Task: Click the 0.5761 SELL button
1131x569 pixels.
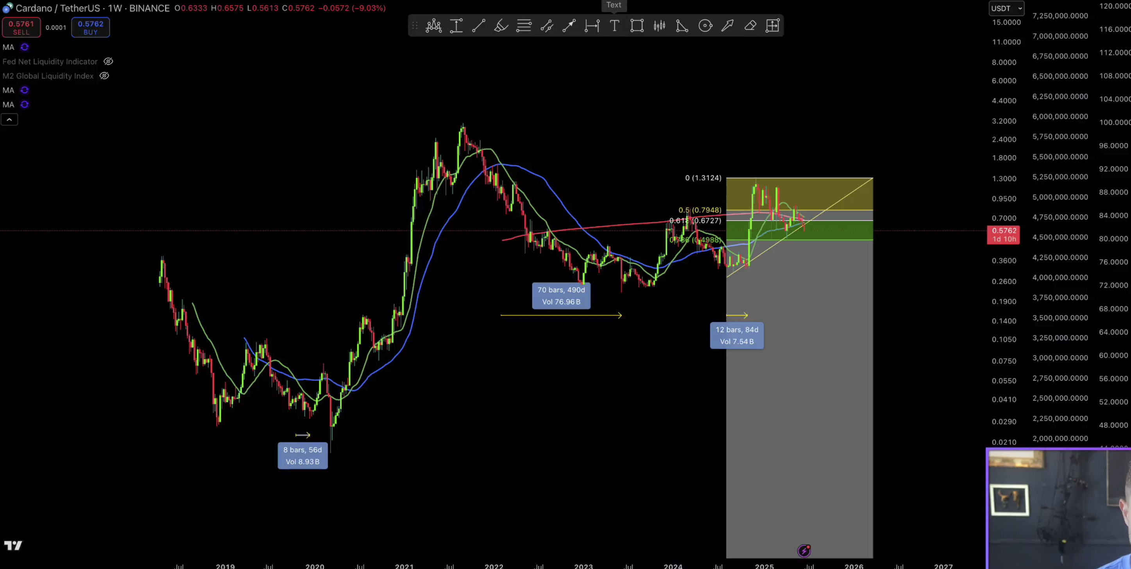Action: coord(21,27)
